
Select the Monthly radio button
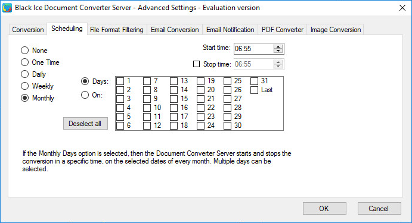coord(24,98)
